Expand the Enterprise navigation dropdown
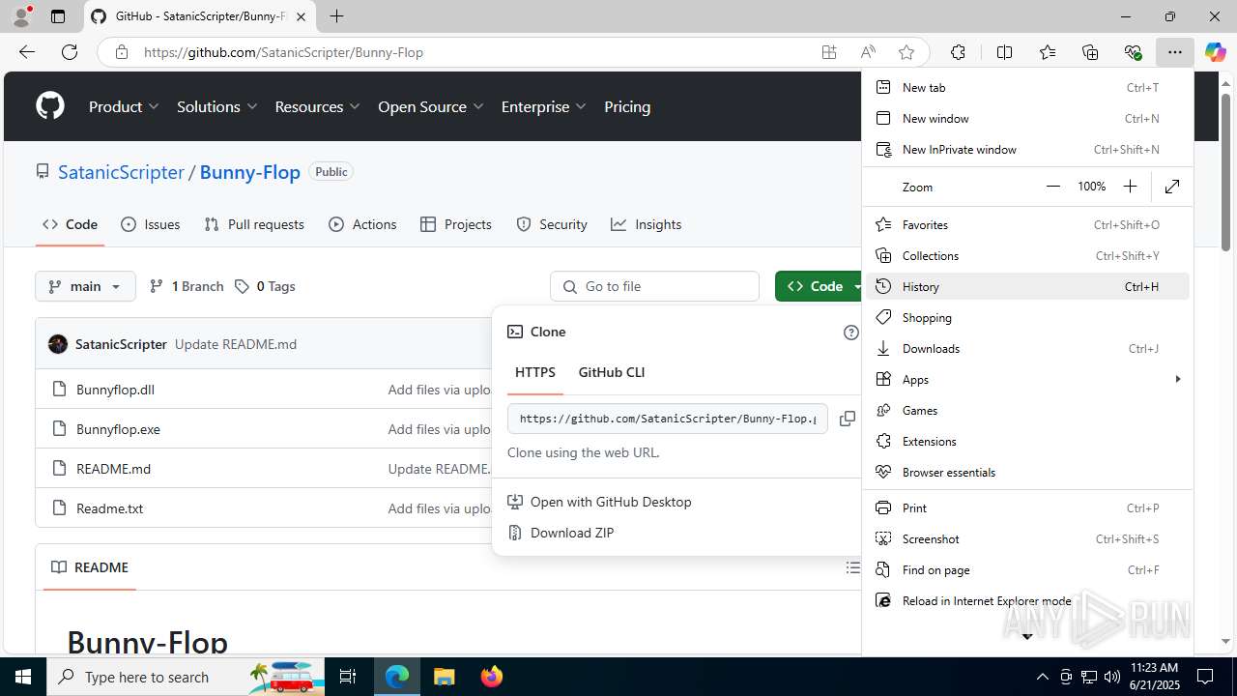This screenshot has width=1237, height=696. (x=543, y=106)
